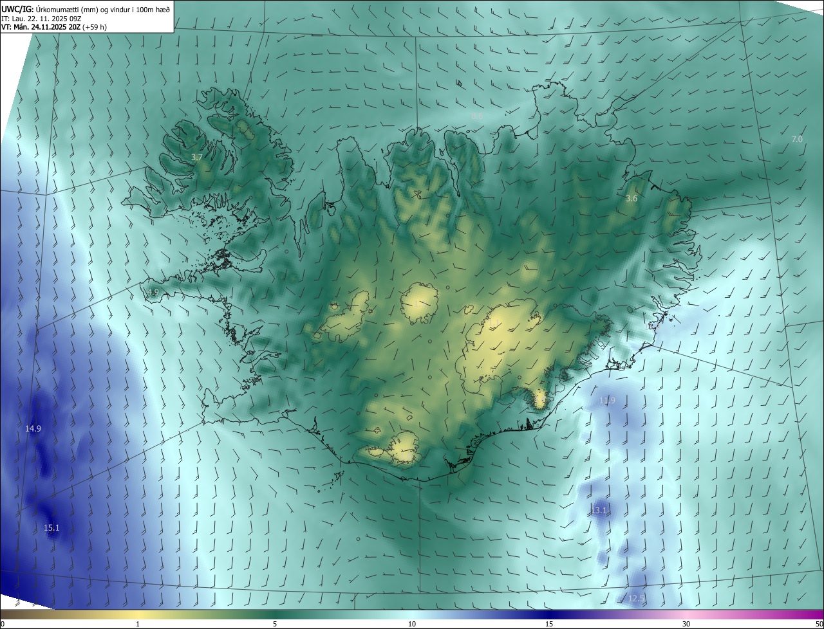
Task: Click the 13.1 value label
Action: [x=599, y=510]
